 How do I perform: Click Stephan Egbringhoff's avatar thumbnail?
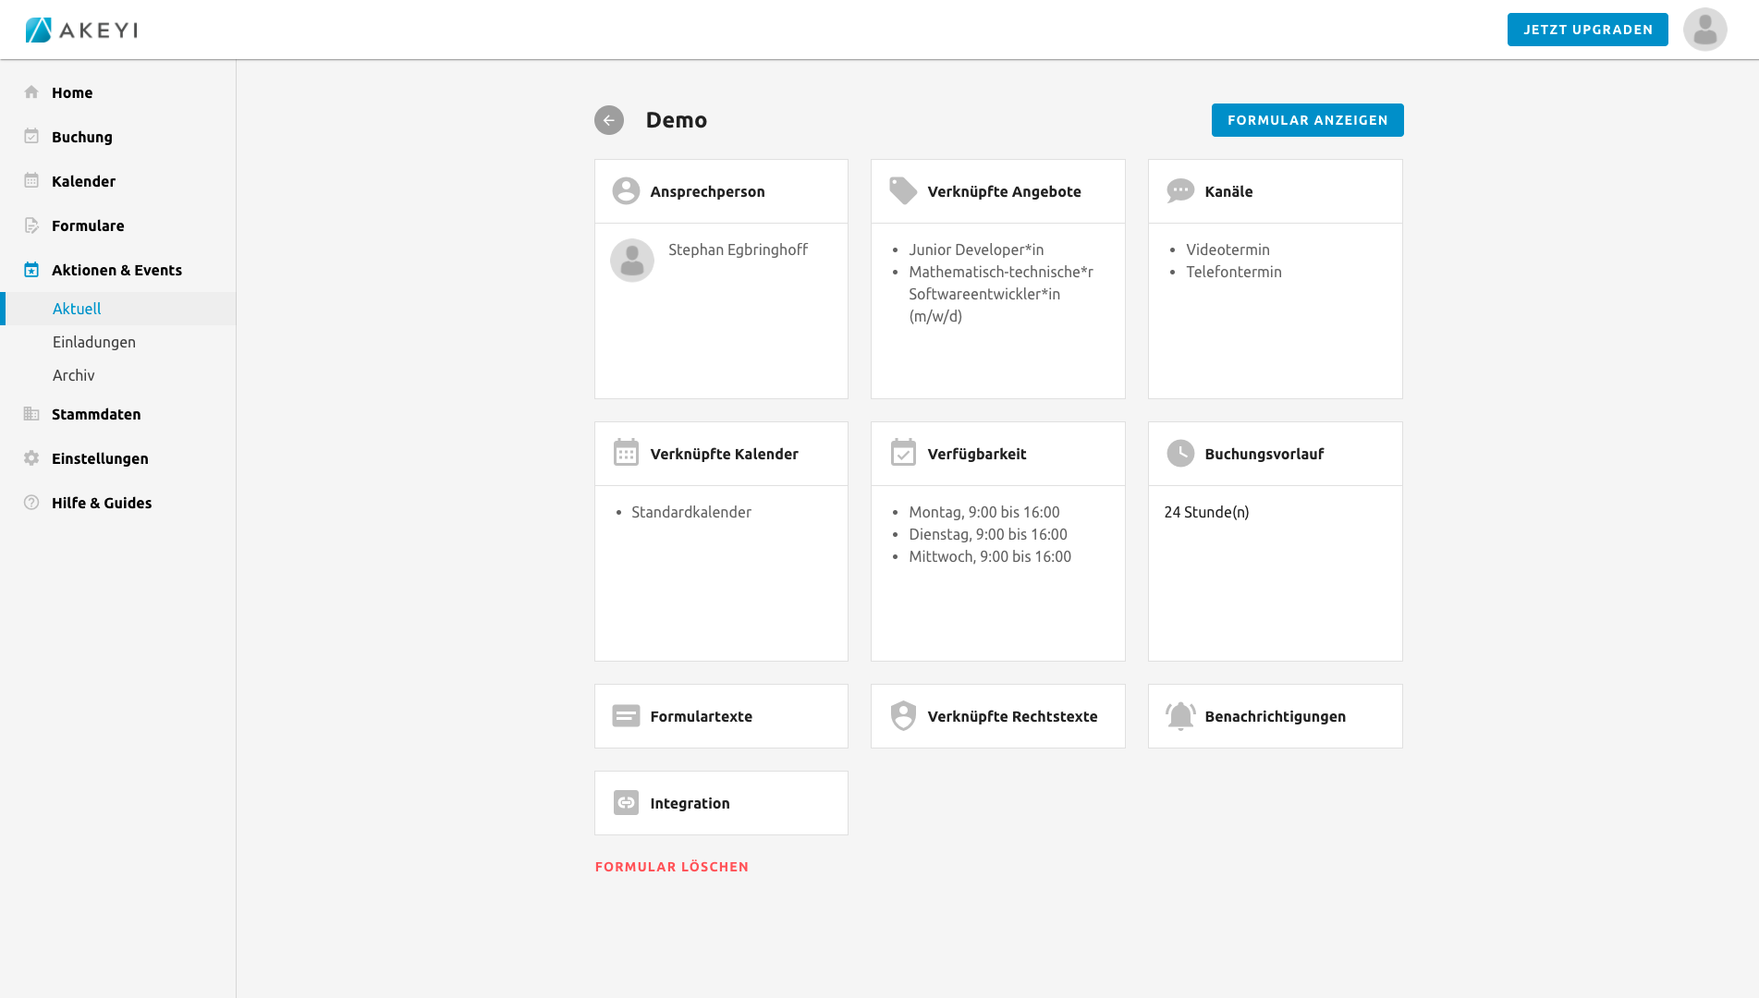point(632,261)
